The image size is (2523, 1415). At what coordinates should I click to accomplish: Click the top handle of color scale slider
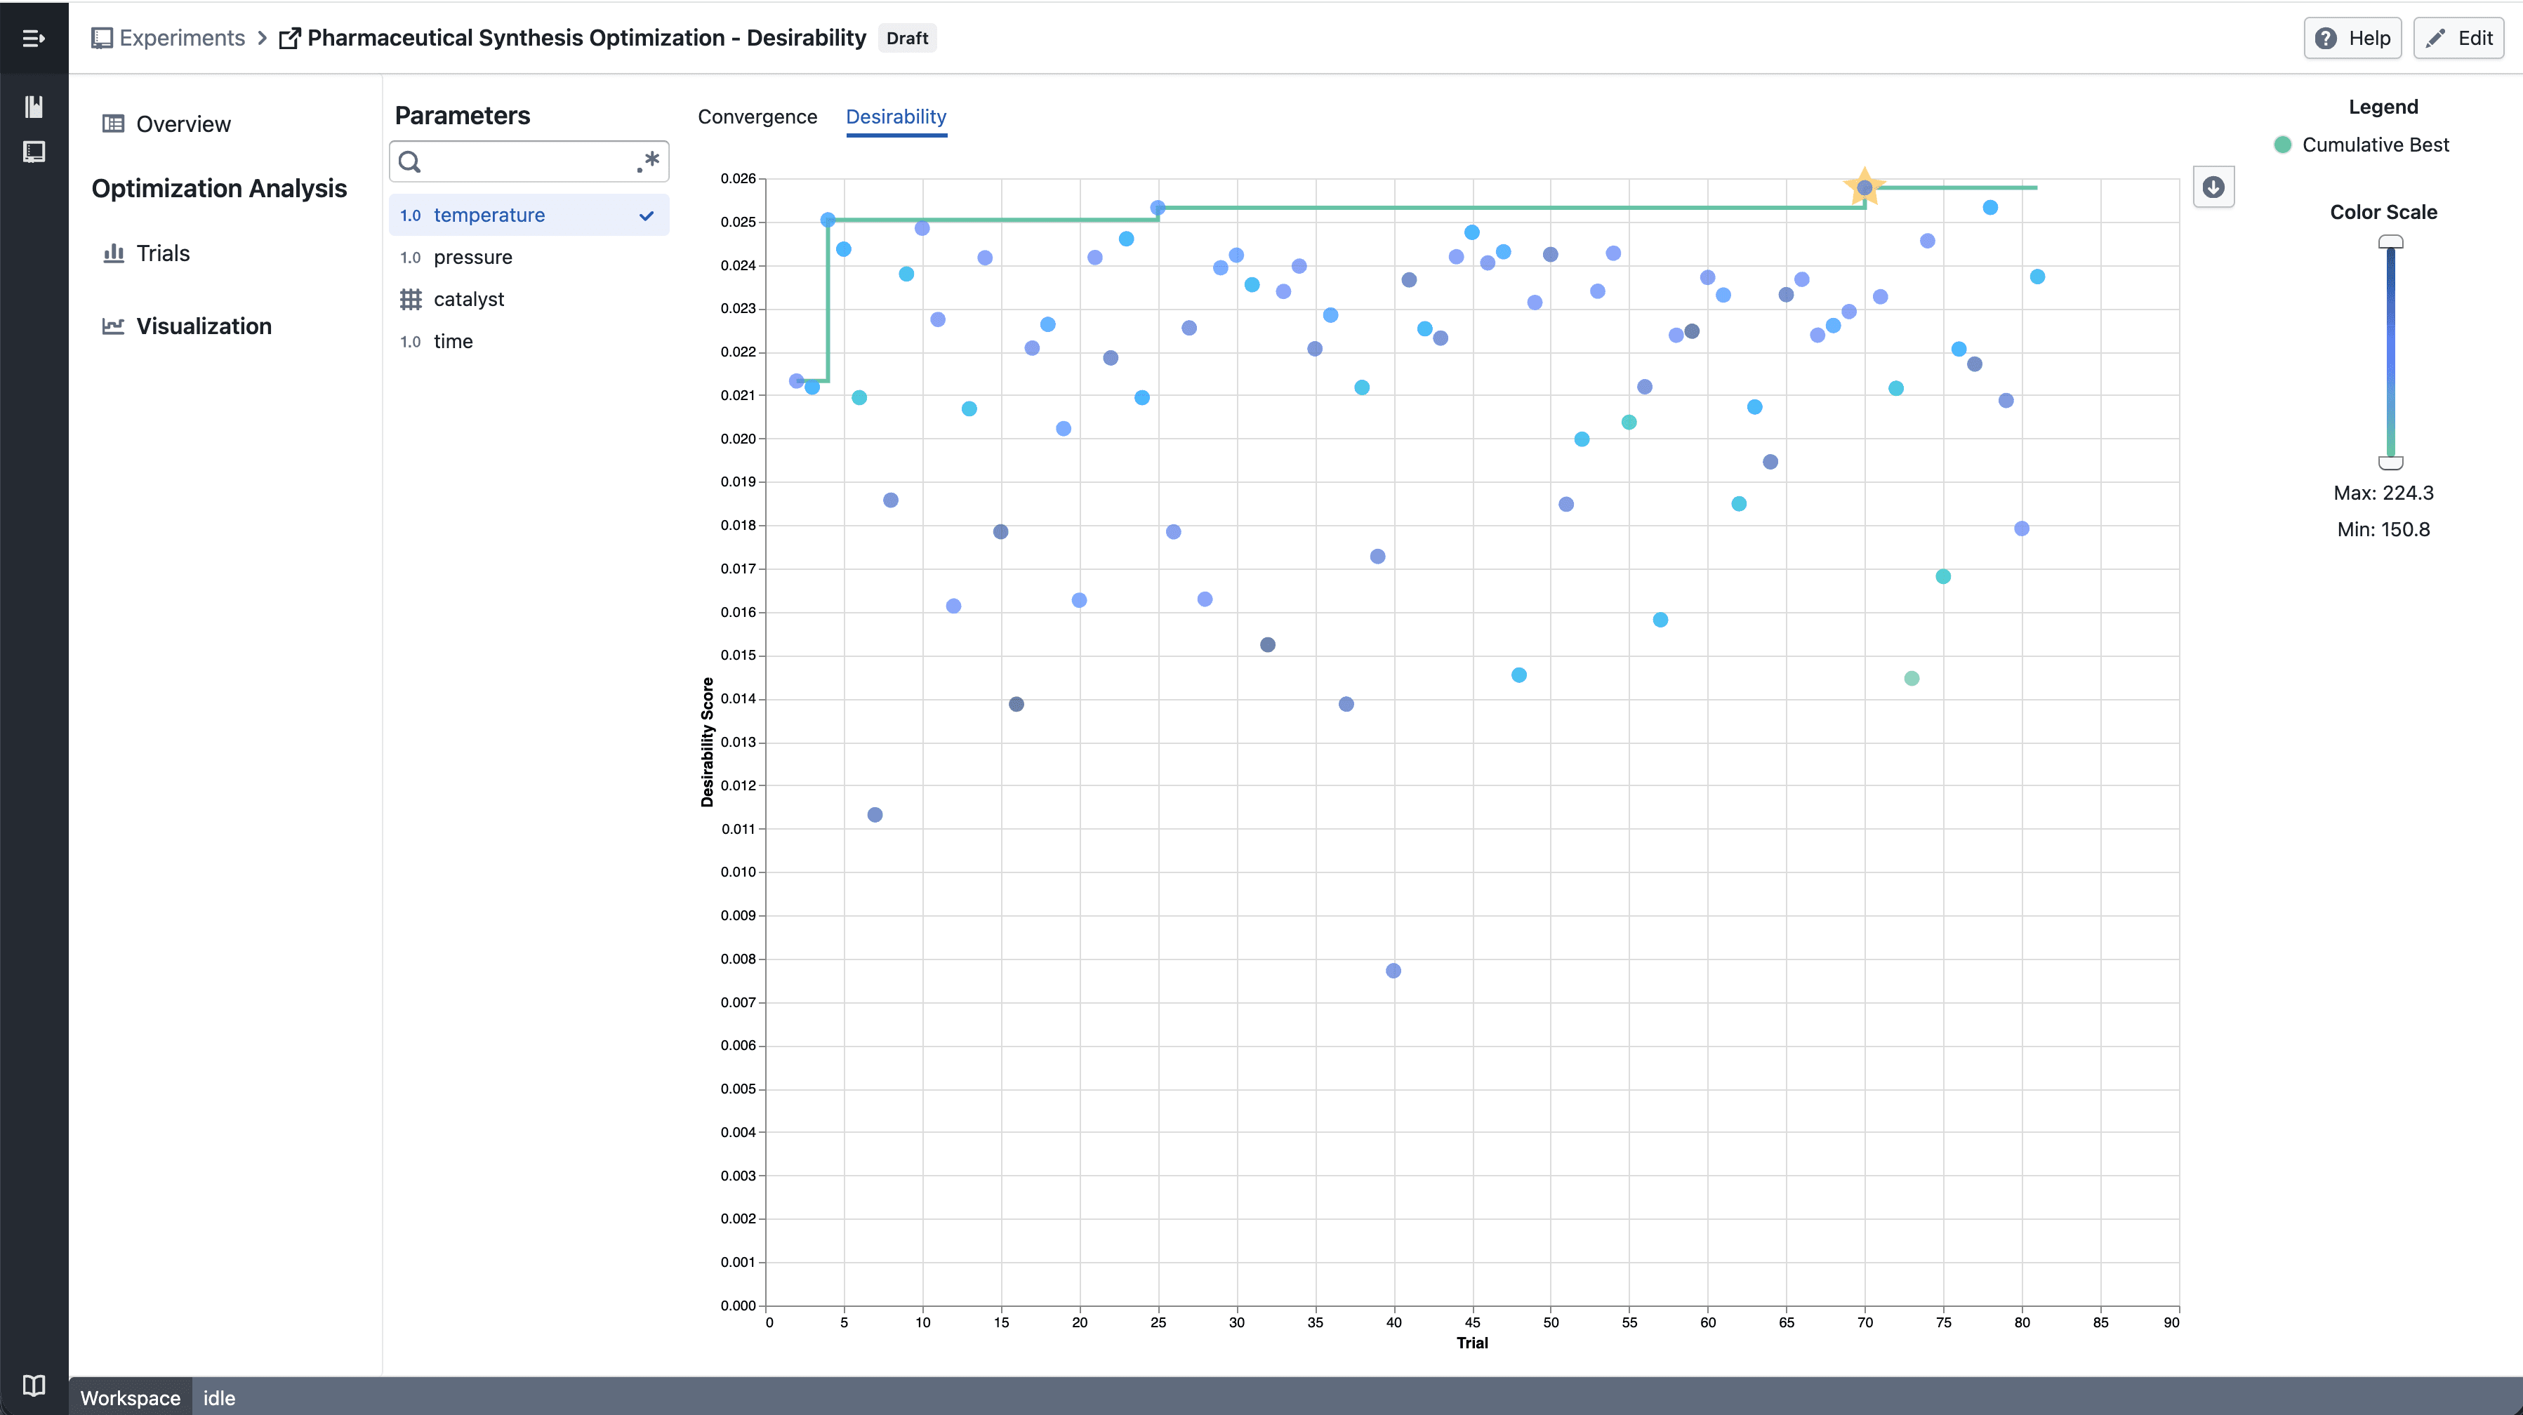point(2391,242)
